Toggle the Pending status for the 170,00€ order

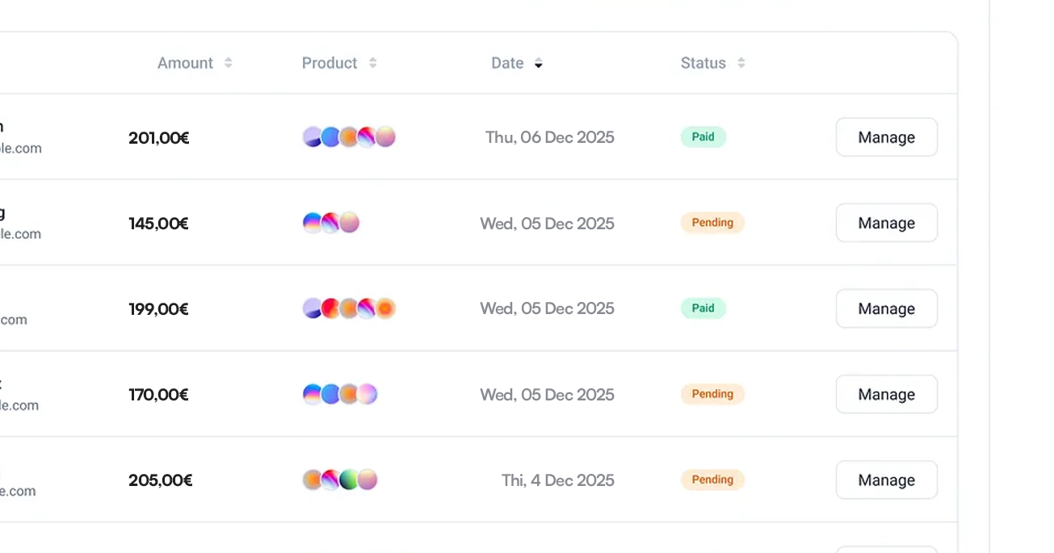(x=712, y=394)
